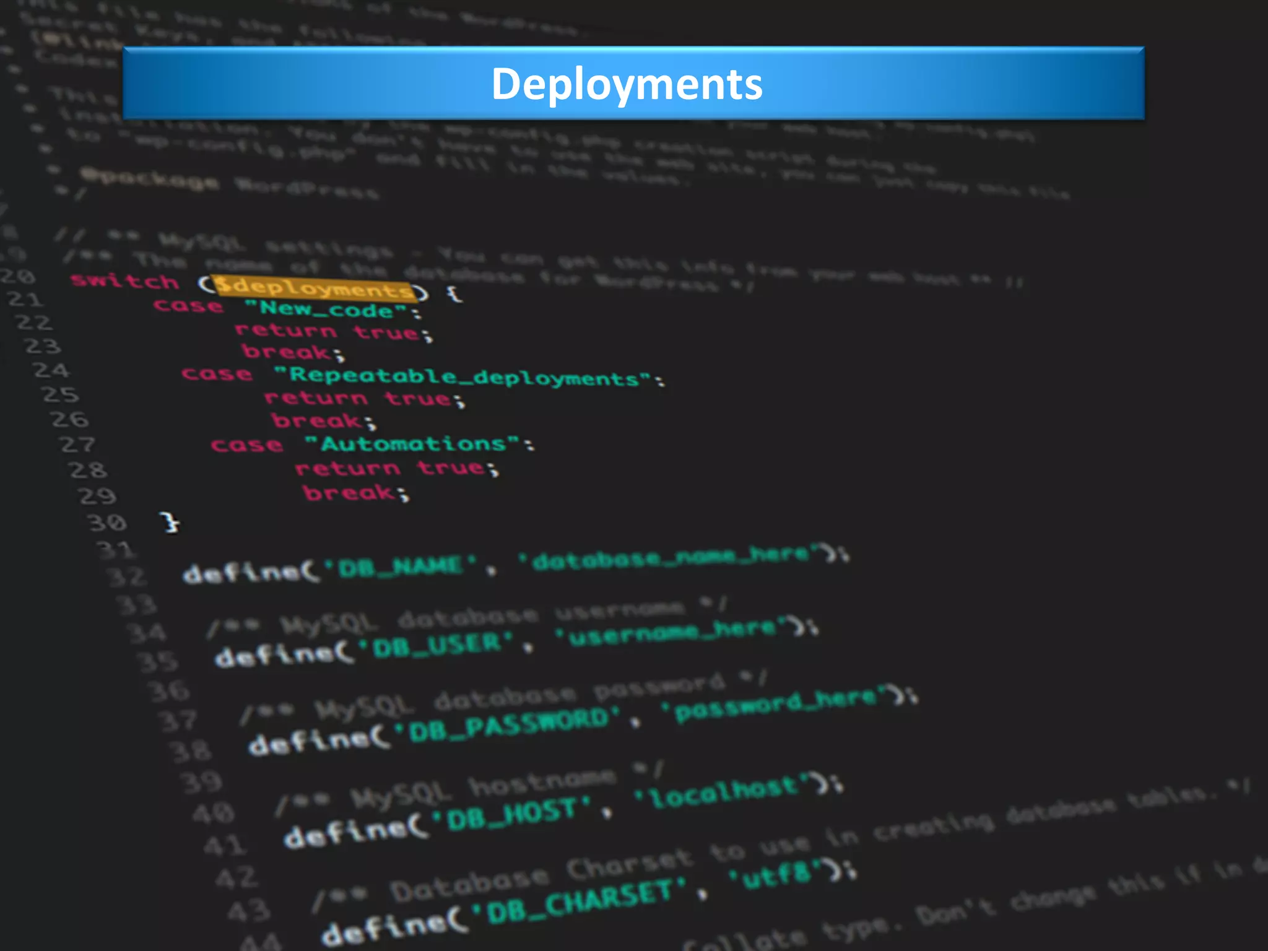Click the 'password_here' value string
The width and height of the screenshot is (1268, 951).
click(x=775, y=705)
